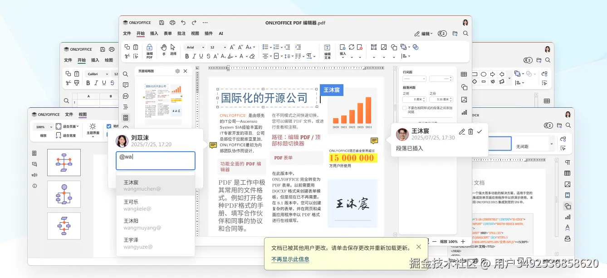Insert an image from PDF editor toolbar
The width and height of the screenshot is (607, 278).
(383, 47)
